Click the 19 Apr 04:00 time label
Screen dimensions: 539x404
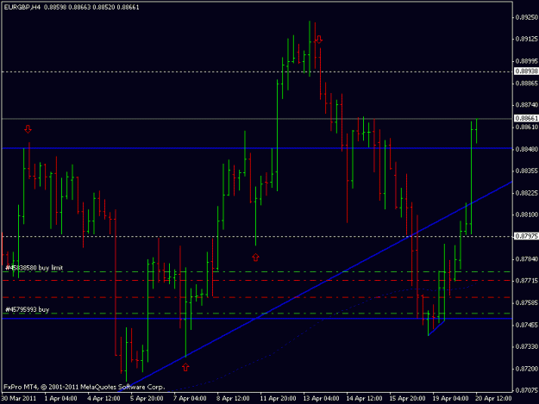(450, 399)
